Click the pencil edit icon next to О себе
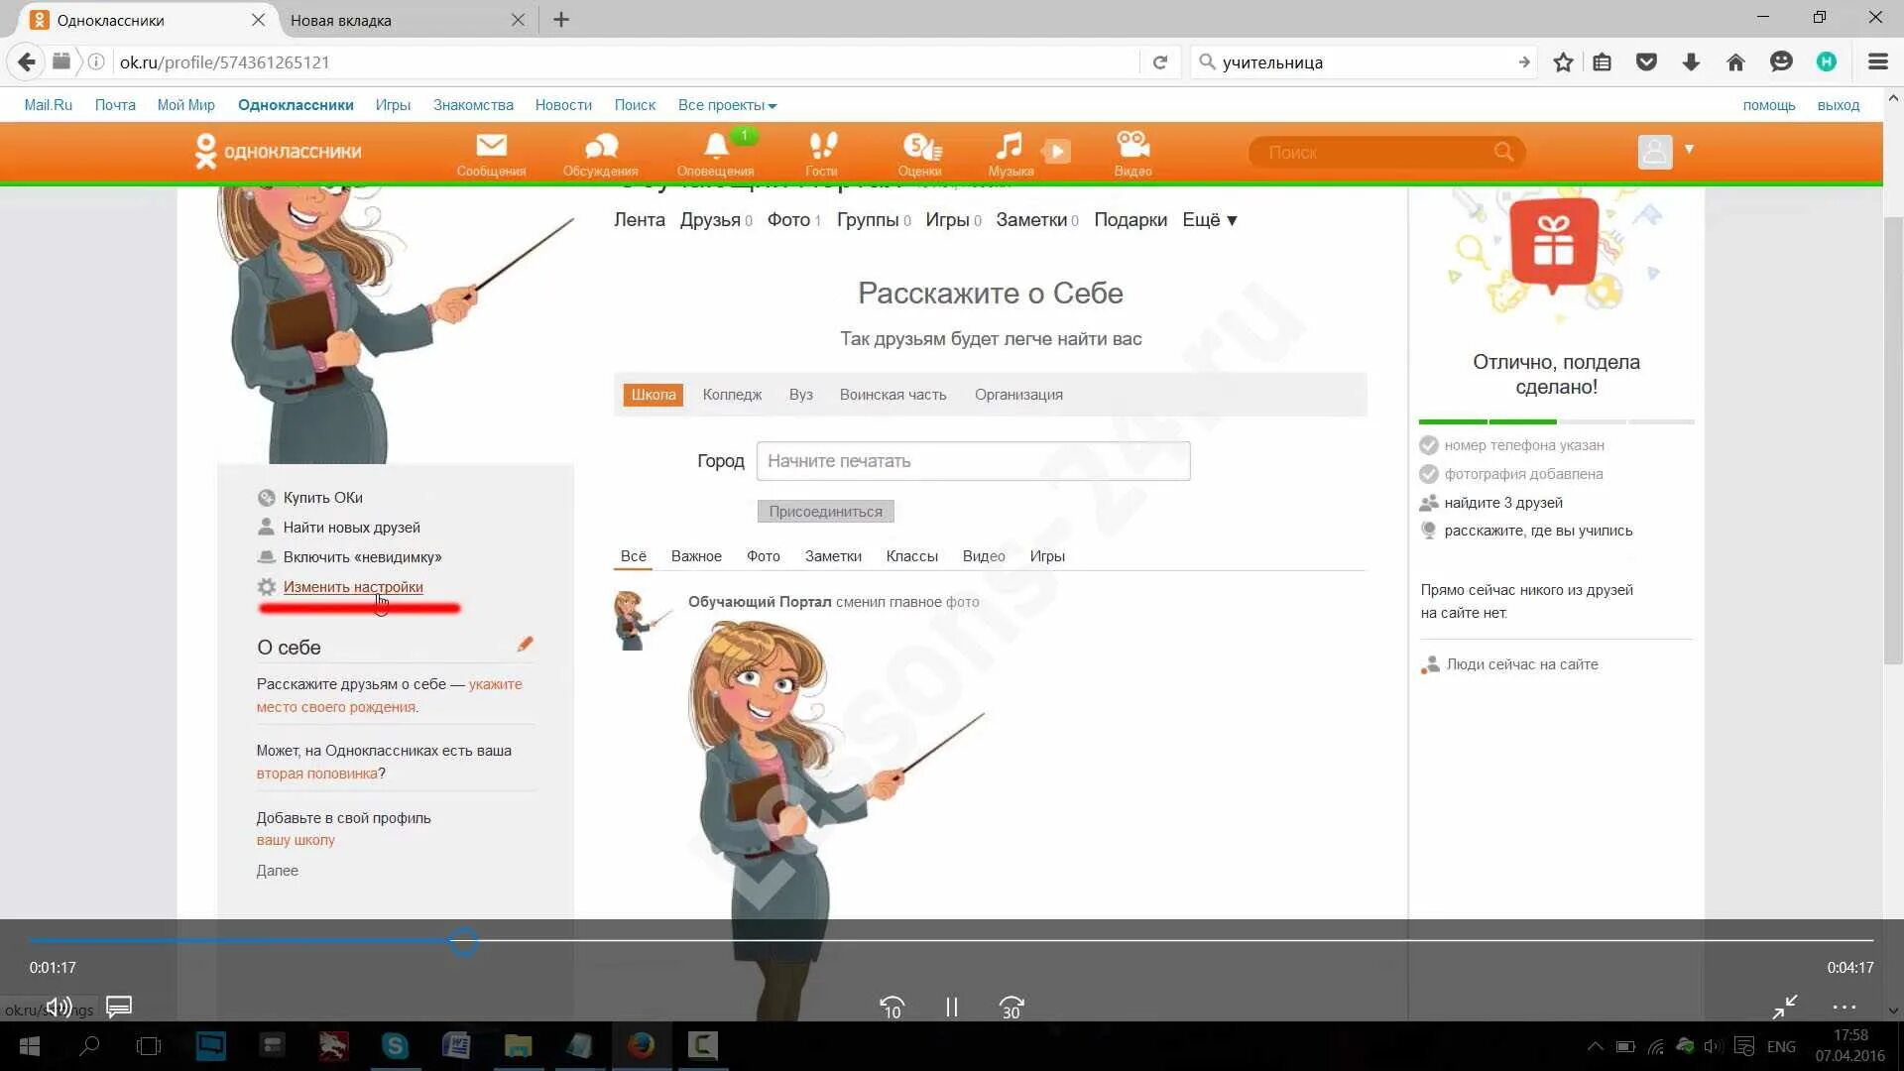The height and width of the screenshot is (1071, 1904). (525, 645)
